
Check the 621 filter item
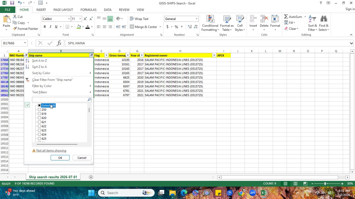39,122
